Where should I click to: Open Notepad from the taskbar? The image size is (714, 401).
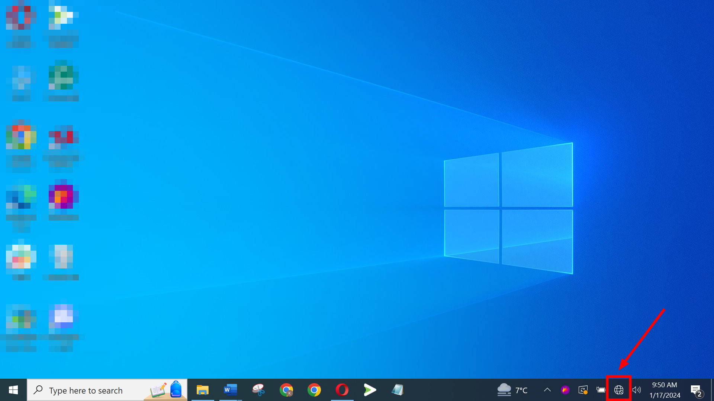pos(398,390)
